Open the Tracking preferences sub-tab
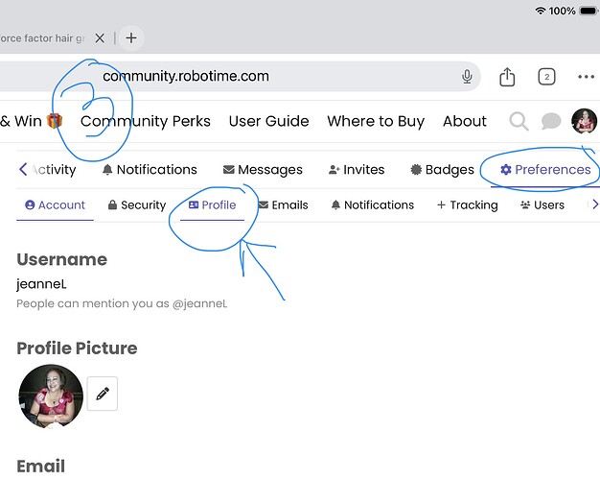Screen dimensions: 600x480 [x=467, y=205]
